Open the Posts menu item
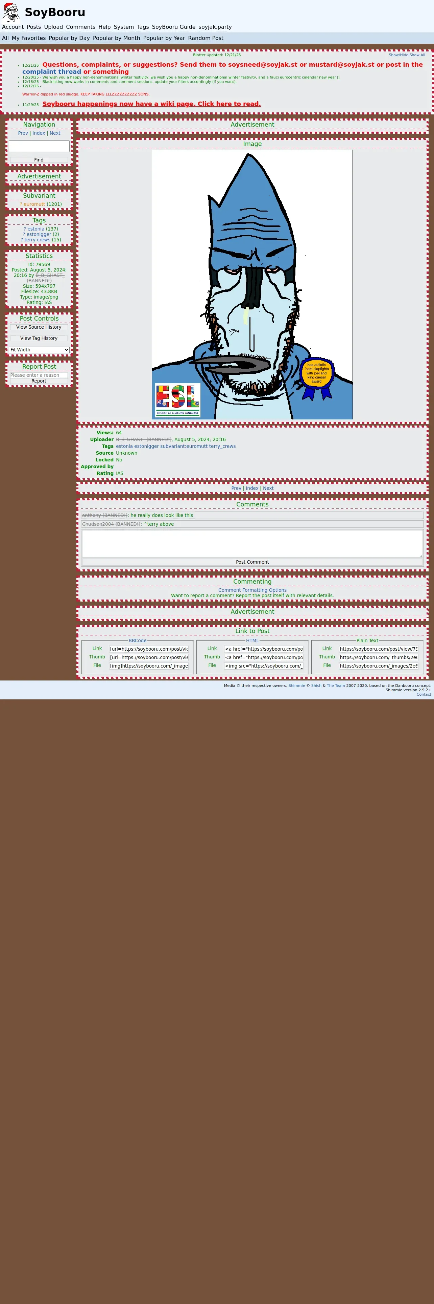 coord(34,27)
